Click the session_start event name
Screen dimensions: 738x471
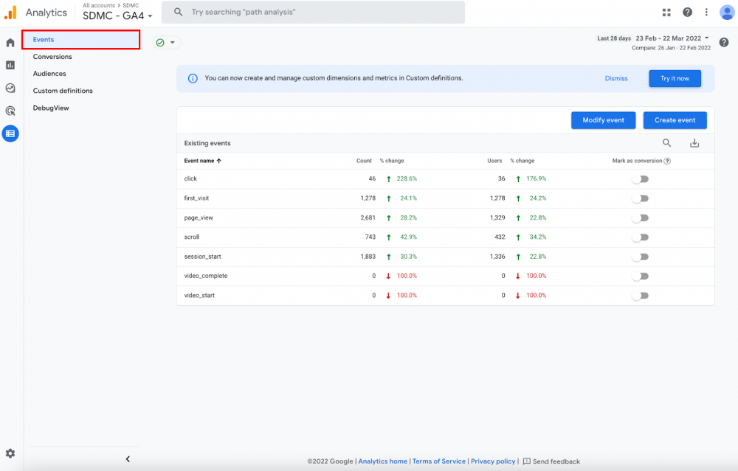(202, 257)
